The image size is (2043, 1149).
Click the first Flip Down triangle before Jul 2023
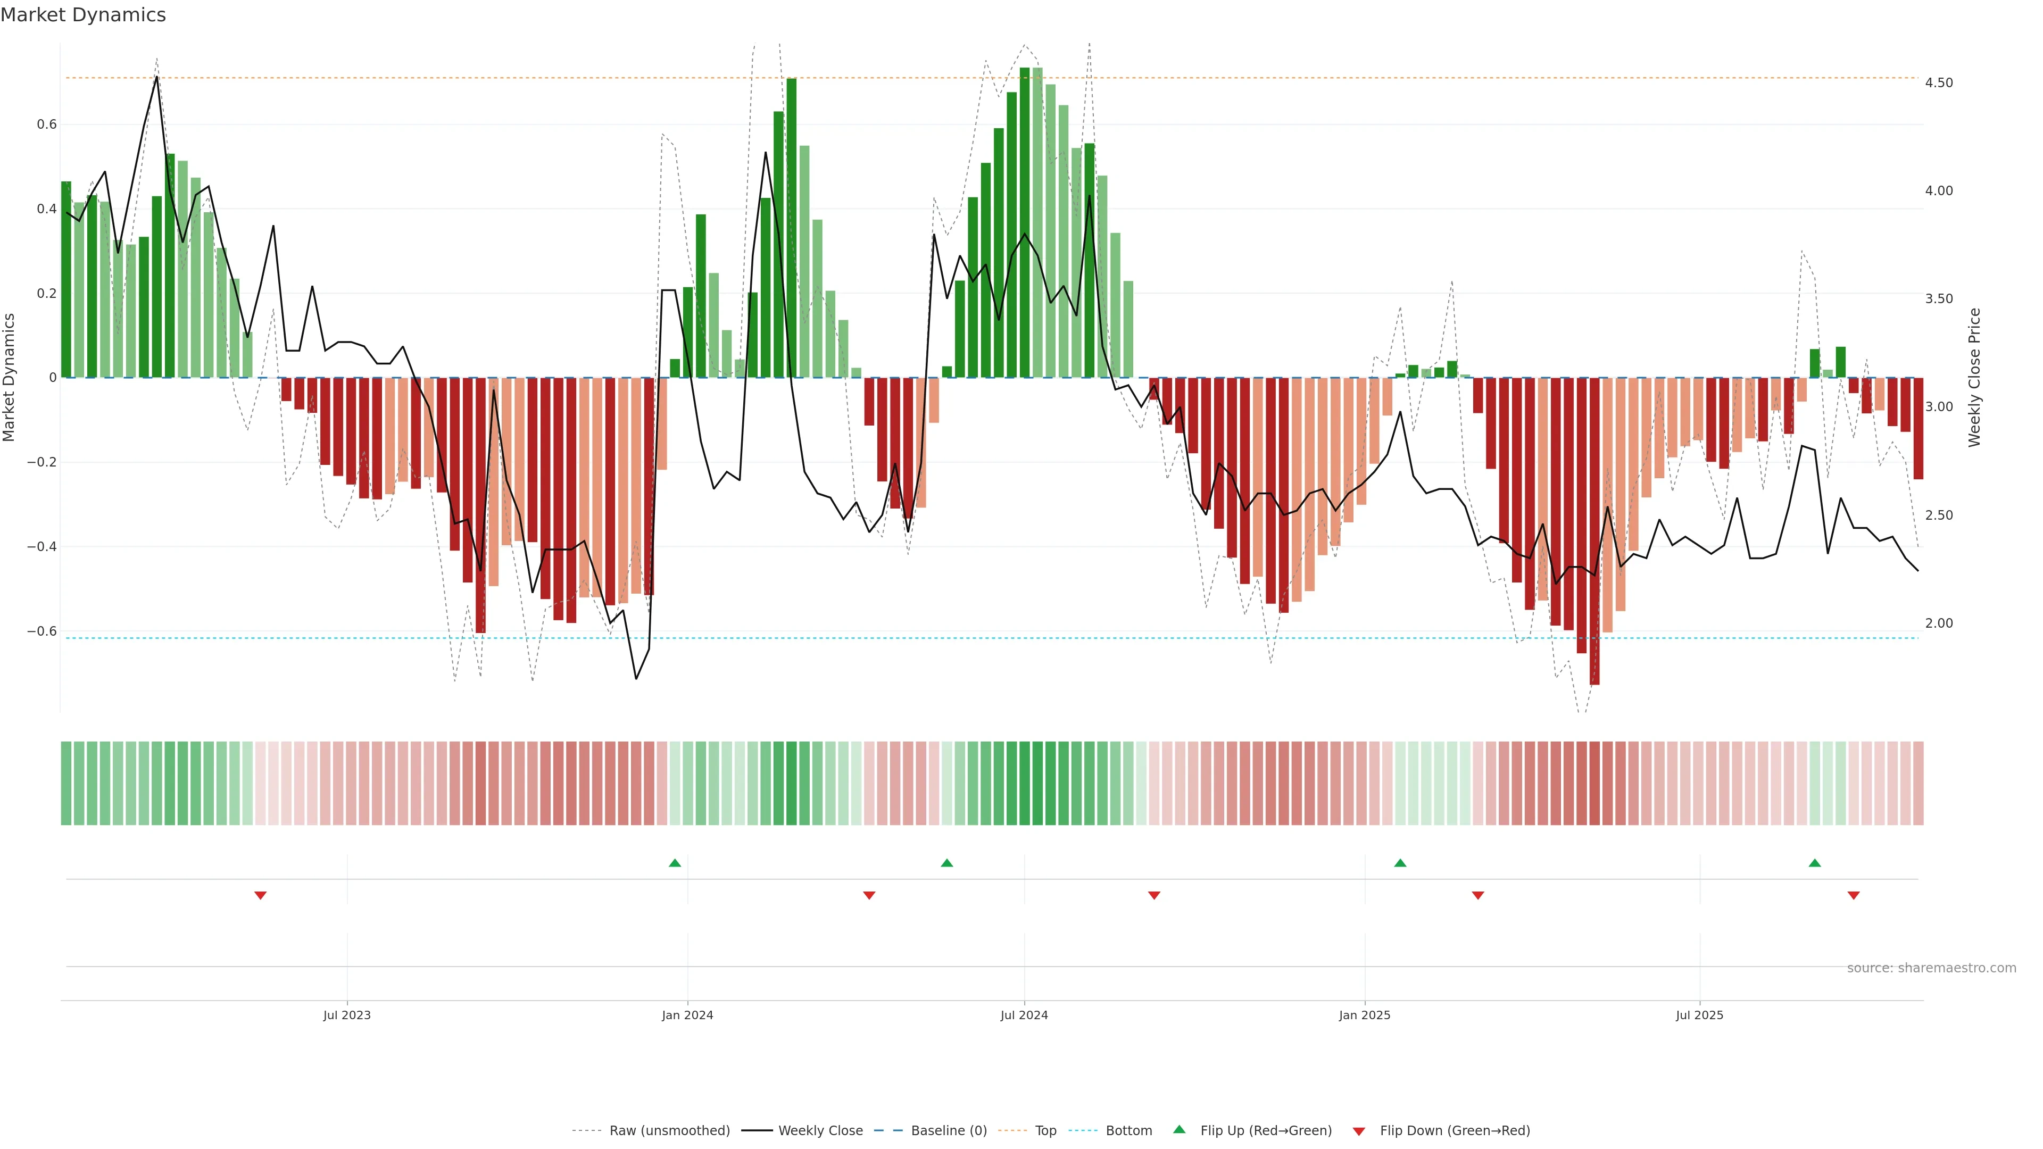[260, 895]
